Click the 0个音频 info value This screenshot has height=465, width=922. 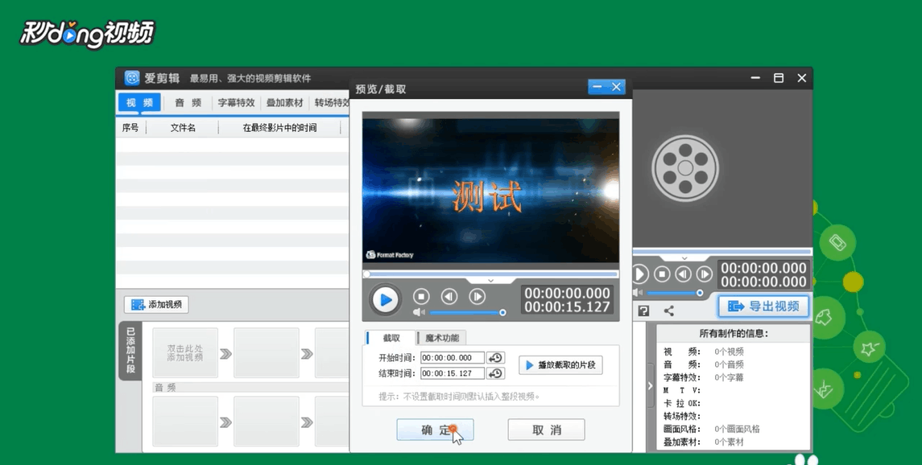(x=729, y=364)
